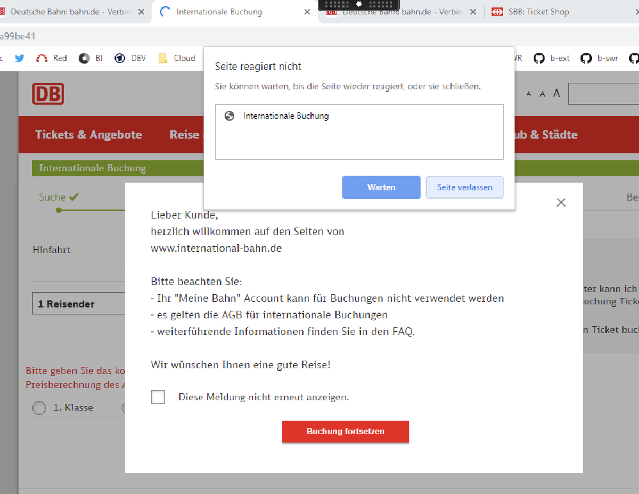Click the DB logo on the page
This screenshot has height=494, width=639.
48,93
